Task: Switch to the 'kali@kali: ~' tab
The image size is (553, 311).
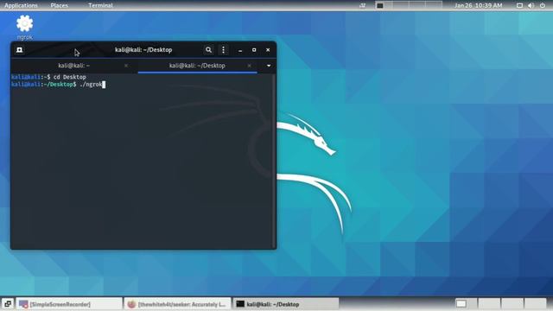Action: (x=74, y=66)
